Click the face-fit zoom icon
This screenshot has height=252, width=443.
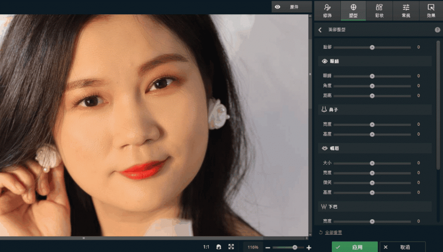coord(219,247)
